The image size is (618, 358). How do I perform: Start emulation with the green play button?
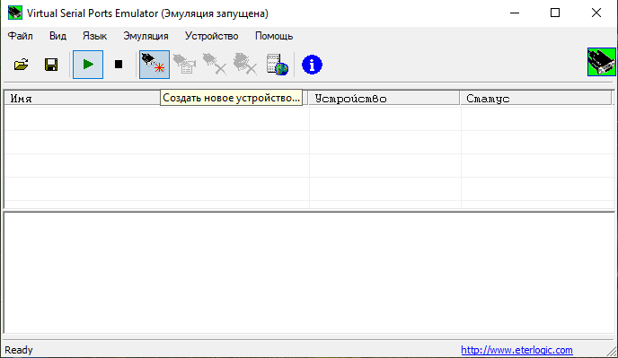88,65
